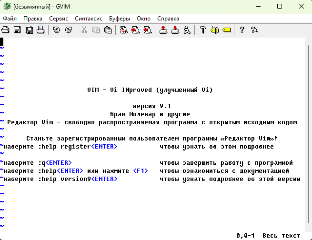Click 'чтобы завершить работу с программой' text

tap(226, 163)
